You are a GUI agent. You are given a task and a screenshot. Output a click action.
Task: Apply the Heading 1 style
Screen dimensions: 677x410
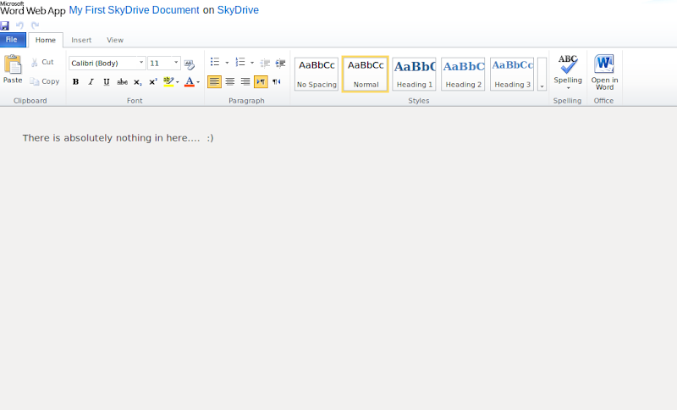pos(415,74)
